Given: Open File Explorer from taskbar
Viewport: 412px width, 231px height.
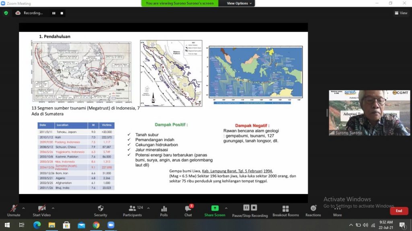Looking at the screenshot, I should point(51,225).
